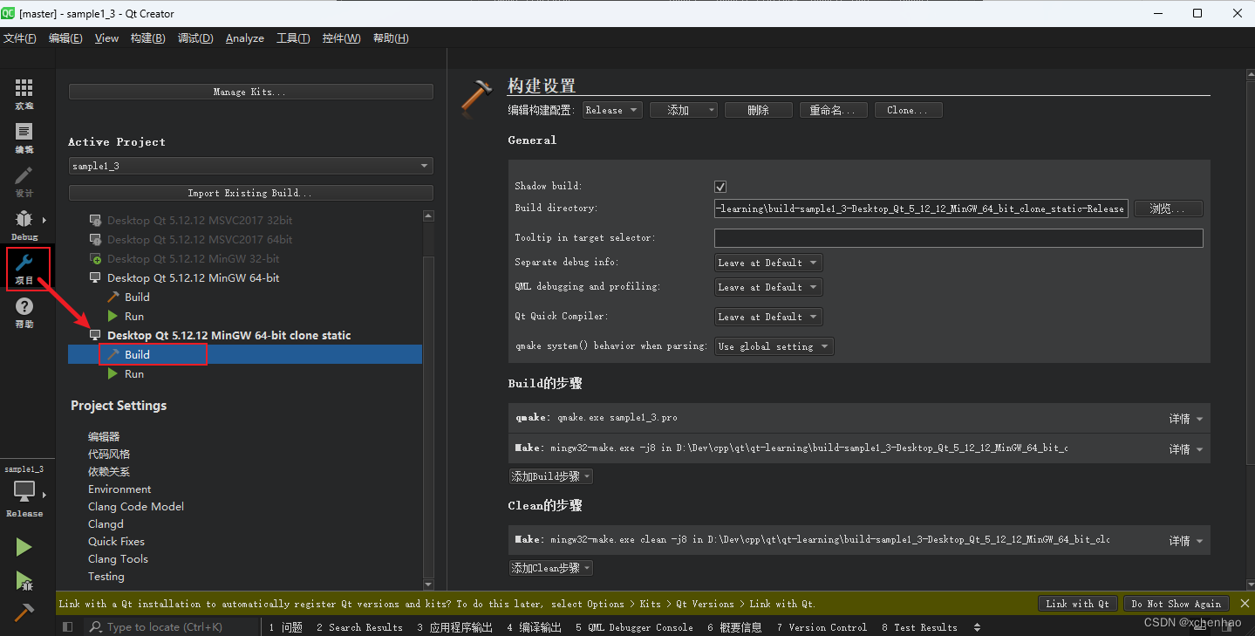Open the sample1_3 Release kit selector
Viewport: 1255px width, 636px height.
[24, 493]
